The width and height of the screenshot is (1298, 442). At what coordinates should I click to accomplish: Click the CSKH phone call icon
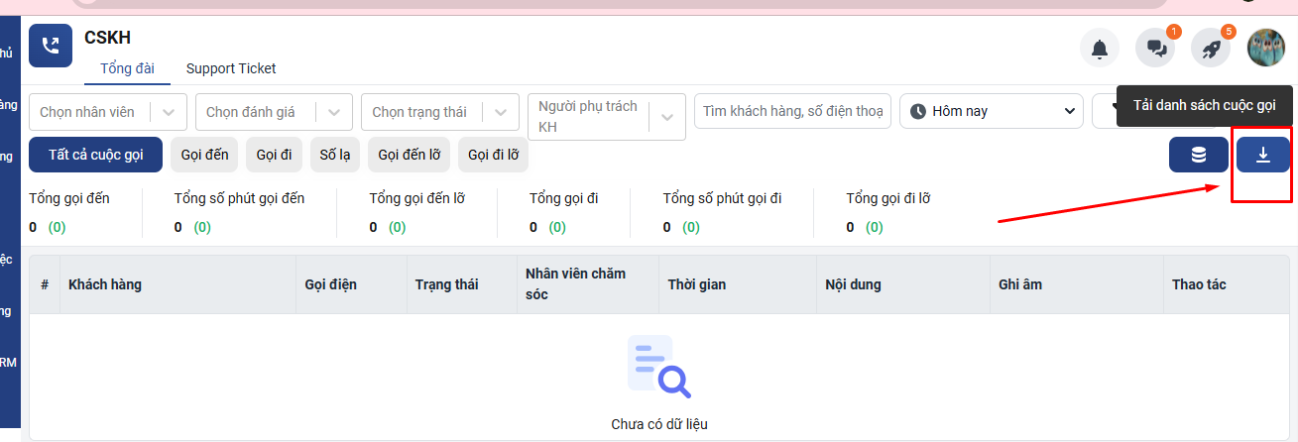[51, 46]
